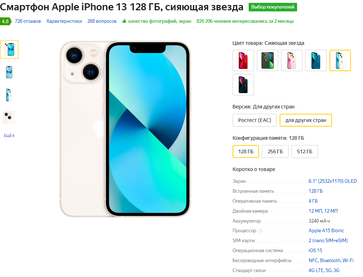Open the 288 вопросов questions link
Image resolution: width=363 pixels, height=277 pixels.
coord(102,21)
